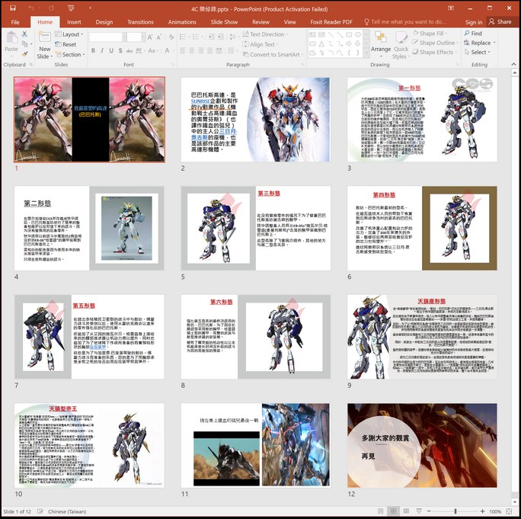Viewport: 521px width, 519px height.
Task: Select slide 2 thumbnail with SUNRISE text
Action: pos(255,120)
